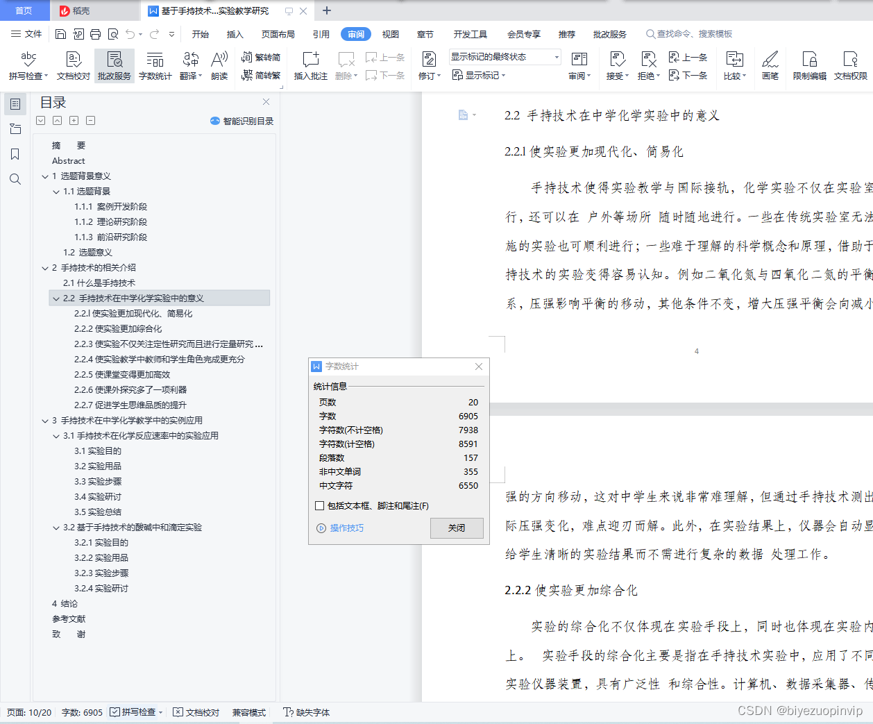Collapse the 3.1 手持技术在化学反应速率 node

pyautogui.click(x=56, y=436)
